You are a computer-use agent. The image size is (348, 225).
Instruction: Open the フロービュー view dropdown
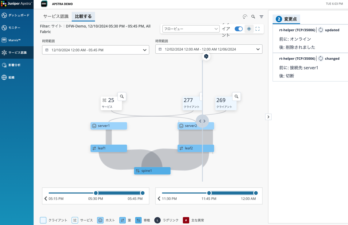[191, 29]
